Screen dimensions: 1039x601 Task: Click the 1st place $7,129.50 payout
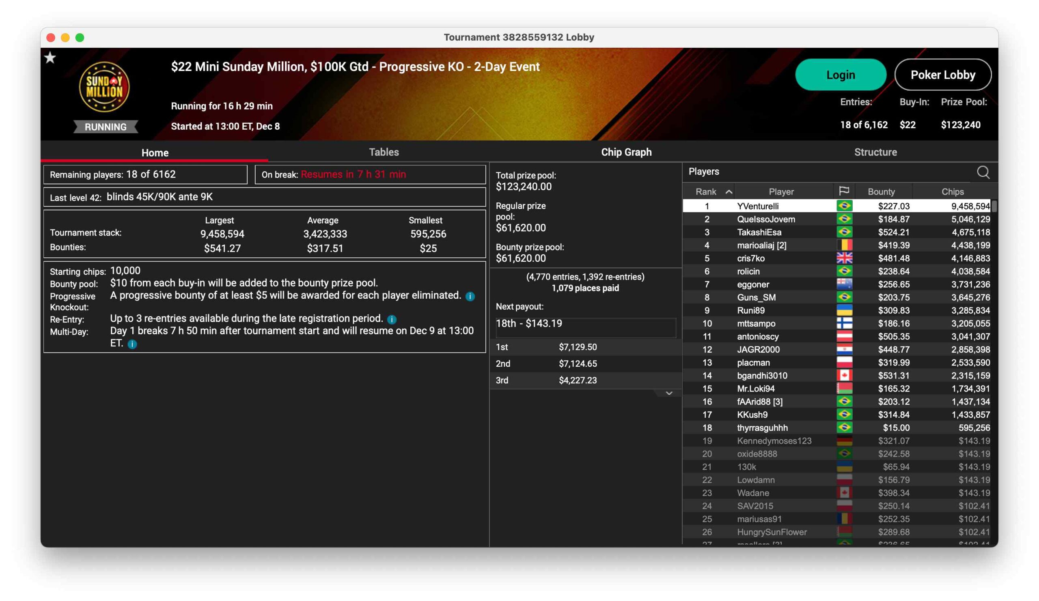pyautogui.click(x=585, y=347)
